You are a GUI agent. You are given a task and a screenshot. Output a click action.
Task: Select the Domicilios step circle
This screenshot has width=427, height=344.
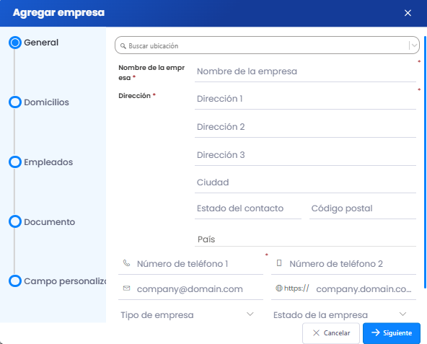point(15,102)
